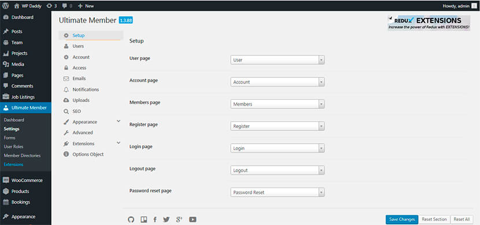Image resolution: width=480 pixels, height=225 pixels.
Task: Click the Reset Section button
Action: point(434,219)
